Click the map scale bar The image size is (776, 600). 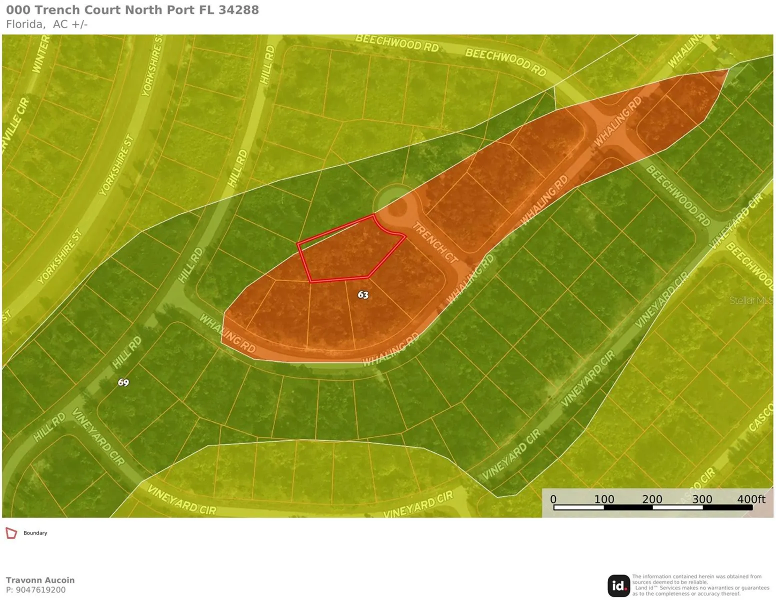point(652,507)
